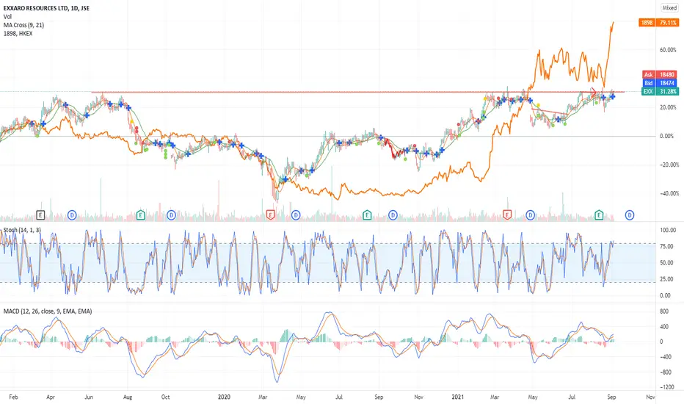Click the 60.00% price scale label
This screenshot has width=684, height=404.
pyautogui.click(x=669, y=50)
